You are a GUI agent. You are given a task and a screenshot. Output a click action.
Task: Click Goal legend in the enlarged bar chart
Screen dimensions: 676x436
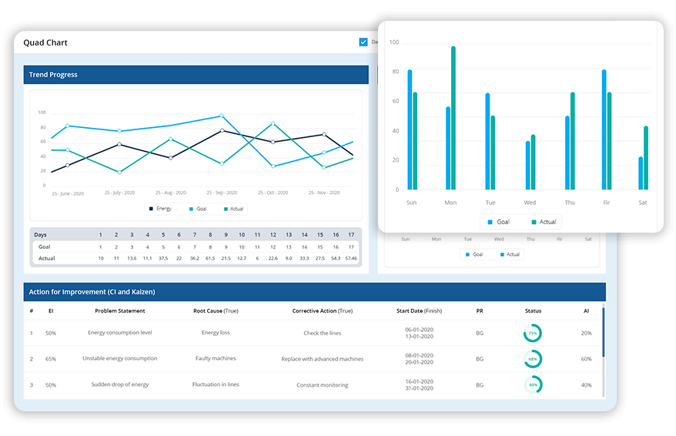click(x=497, y=222)
